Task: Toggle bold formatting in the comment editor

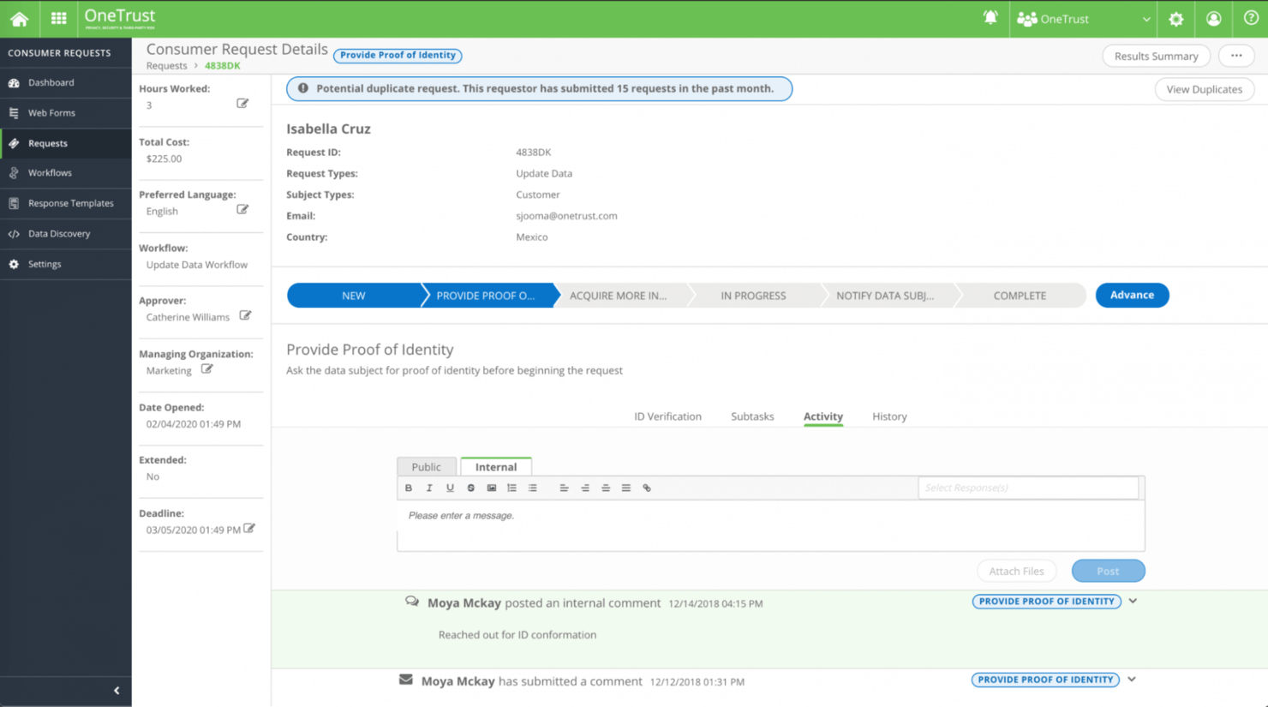Action: coord(409,488)
